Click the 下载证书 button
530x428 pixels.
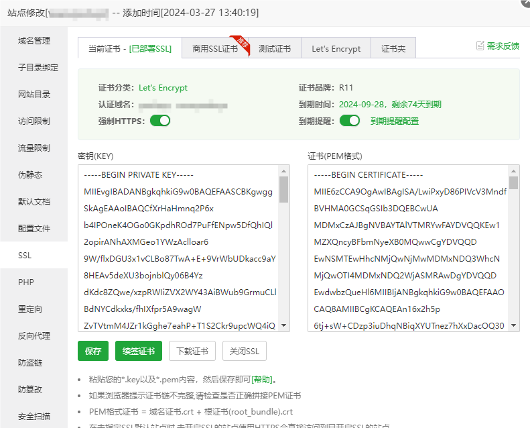192,351
